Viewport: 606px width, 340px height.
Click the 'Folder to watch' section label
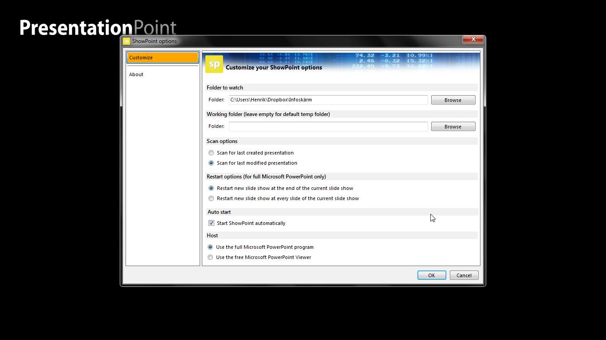click(225, 88)
